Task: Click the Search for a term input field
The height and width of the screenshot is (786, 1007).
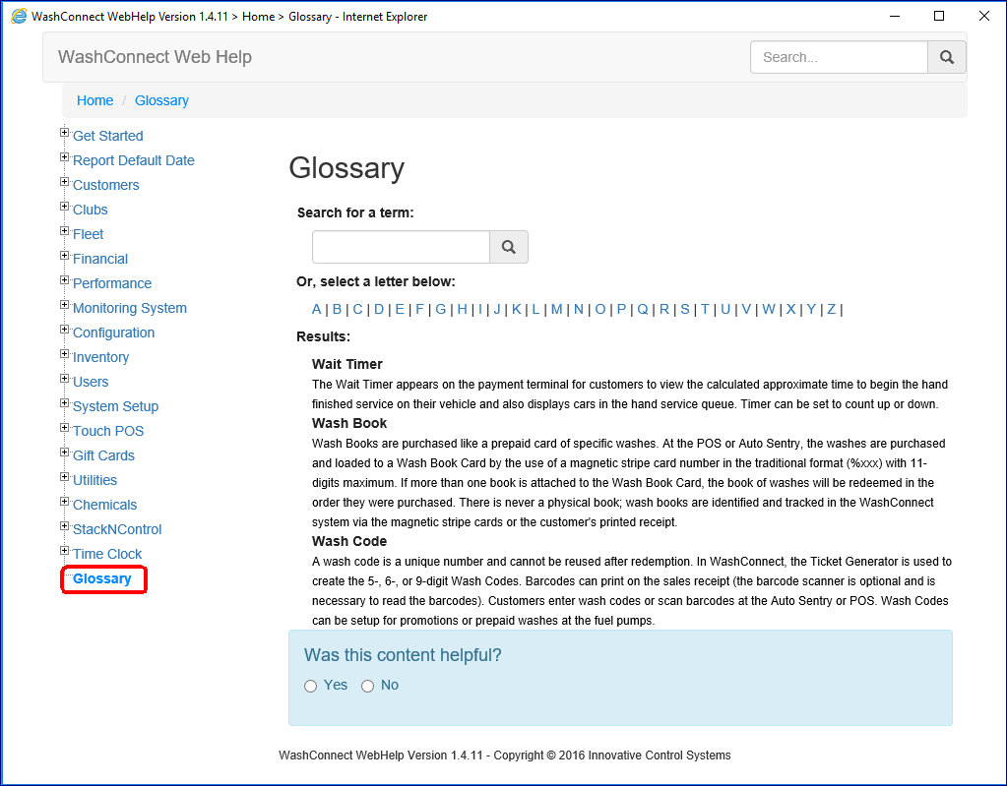Action: (401, 247)
